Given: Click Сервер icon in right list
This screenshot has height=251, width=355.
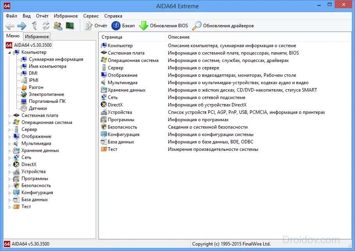Looking at the screenshot, I should tap(104, 68).
